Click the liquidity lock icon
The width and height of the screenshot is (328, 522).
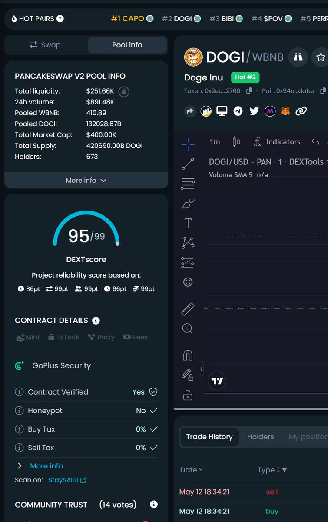pyautogui.click(x=124, y=92)
